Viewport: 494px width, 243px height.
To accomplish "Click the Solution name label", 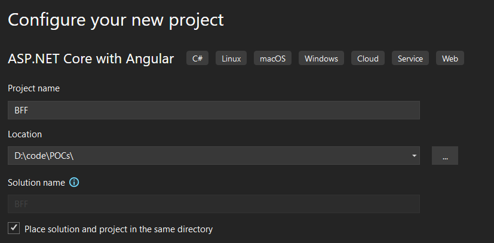I will point(36,183).
